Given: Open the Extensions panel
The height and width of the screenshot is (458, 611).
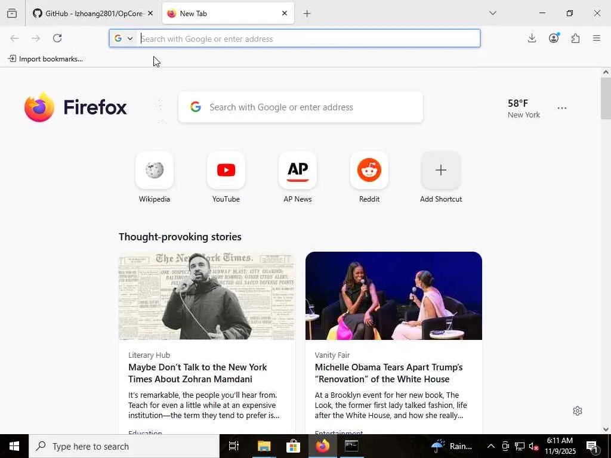Looking at the screenshot, I should coord(575,38).
